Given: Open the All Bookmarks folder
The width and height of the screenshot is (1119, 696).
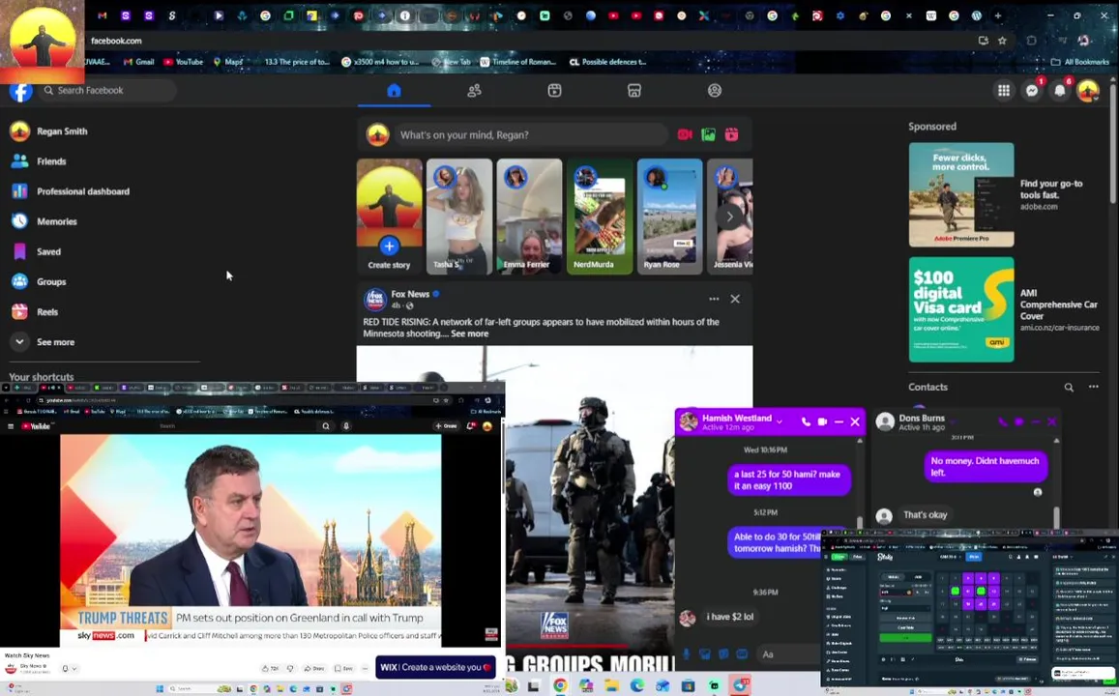Looking at the screenshot, I should pyautogui.click(x=1079, y=62).
